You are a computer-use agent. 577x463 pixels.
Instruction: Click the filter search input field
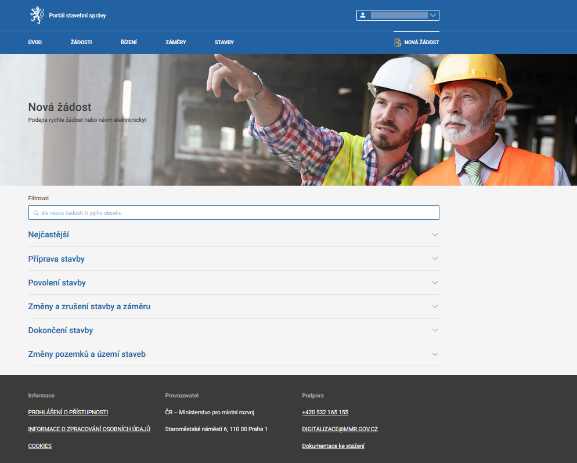(234, 213)
